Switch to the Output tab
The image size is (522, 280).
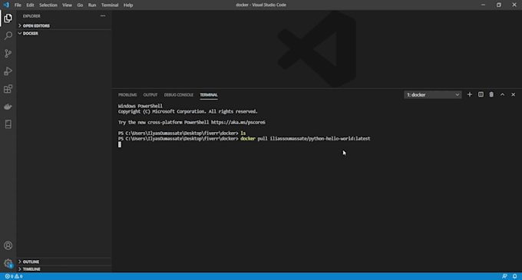point(150,95)
